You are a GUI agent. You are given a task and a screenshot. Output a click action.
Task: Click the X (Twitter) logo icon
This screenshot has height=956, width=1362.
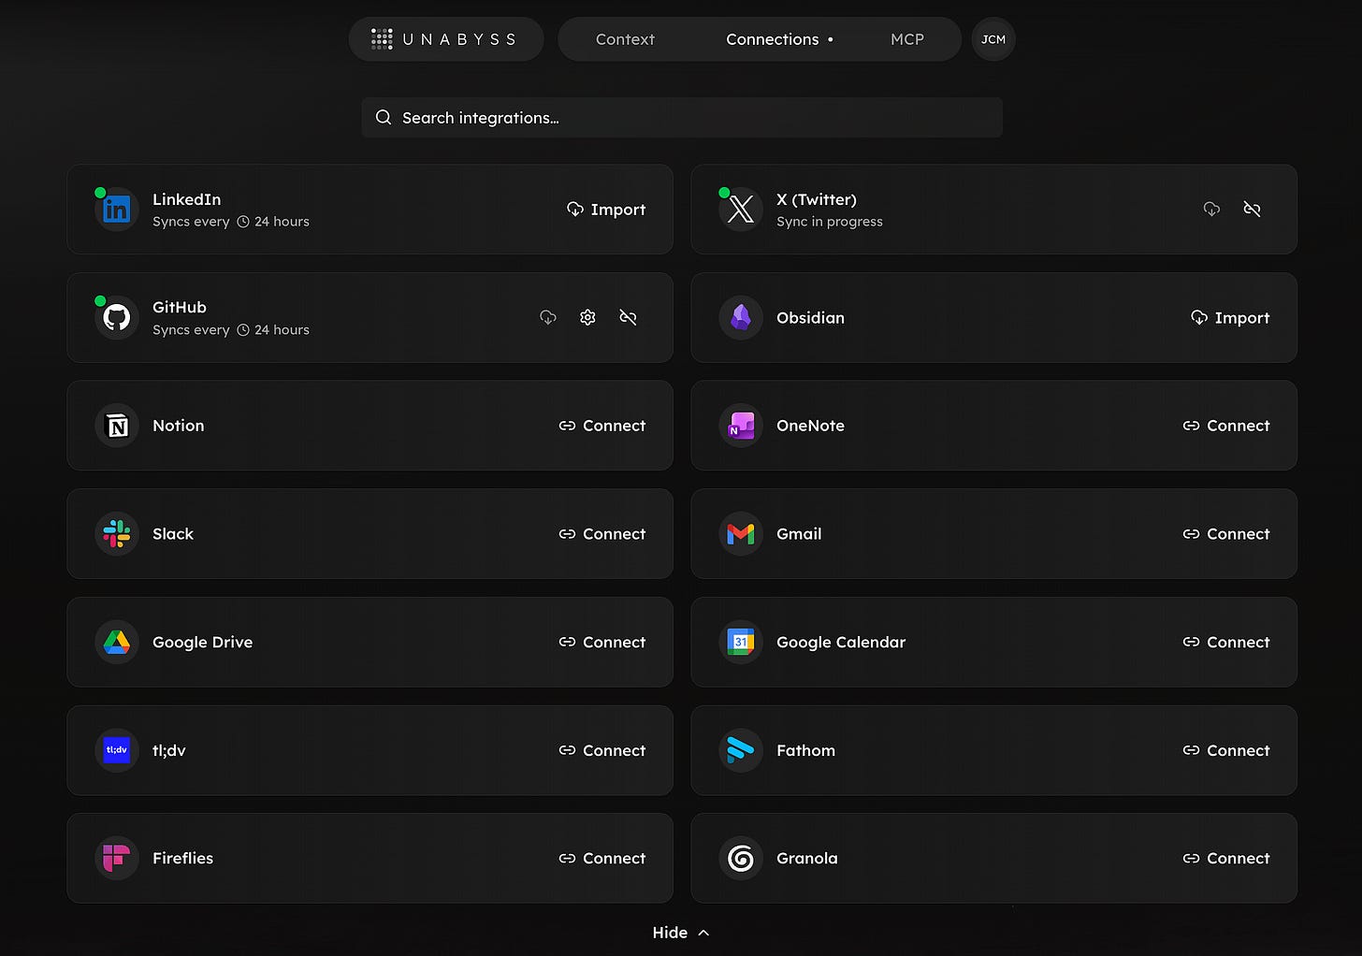(x=741, y=210)
